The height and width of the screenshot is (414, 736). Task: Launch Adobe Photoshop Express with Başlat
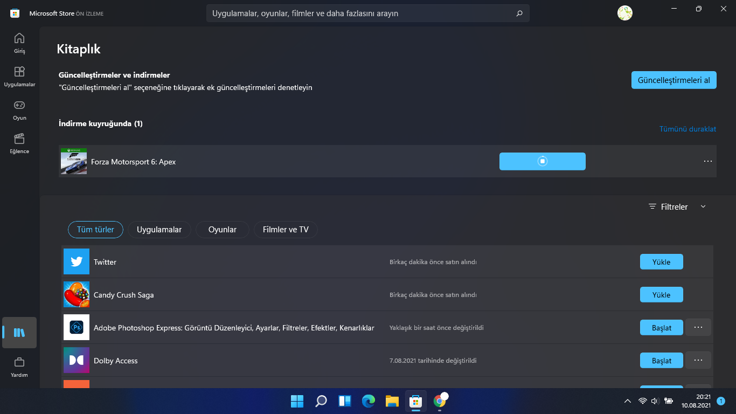click(662, 328)
